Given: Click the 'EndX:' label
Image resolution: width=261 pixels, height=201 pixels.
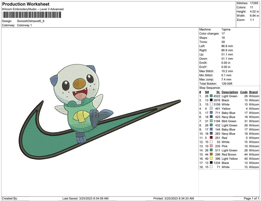Looking at the screenshot, I should tap(203, 63).
